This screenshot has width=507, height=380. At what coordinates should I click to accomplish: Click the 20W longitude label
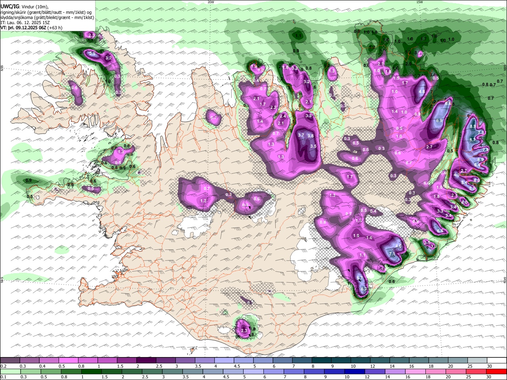click(x=211, y=2)
